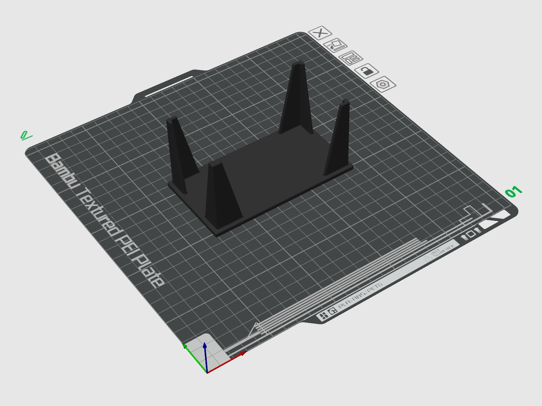Select plate number 01 label

(x=514, y=192)
